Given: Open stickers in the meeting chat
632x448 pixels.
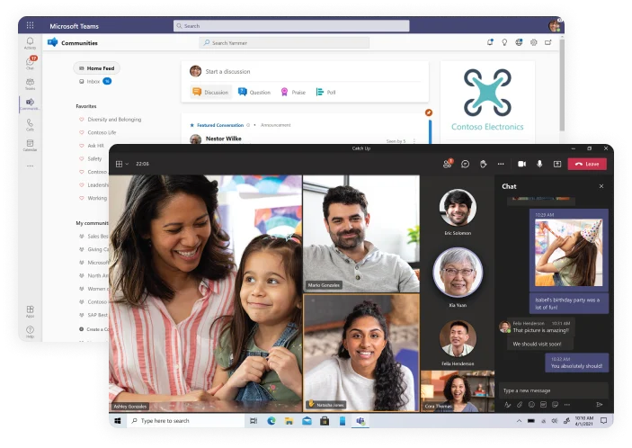Looking at the screenshot, I should (x=555, y=405).
